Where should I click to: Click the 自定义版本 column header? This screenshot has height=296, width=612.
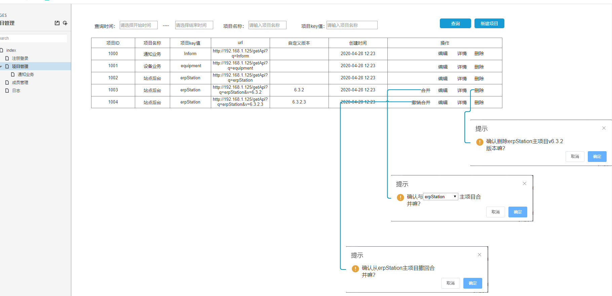click(299, 43)
